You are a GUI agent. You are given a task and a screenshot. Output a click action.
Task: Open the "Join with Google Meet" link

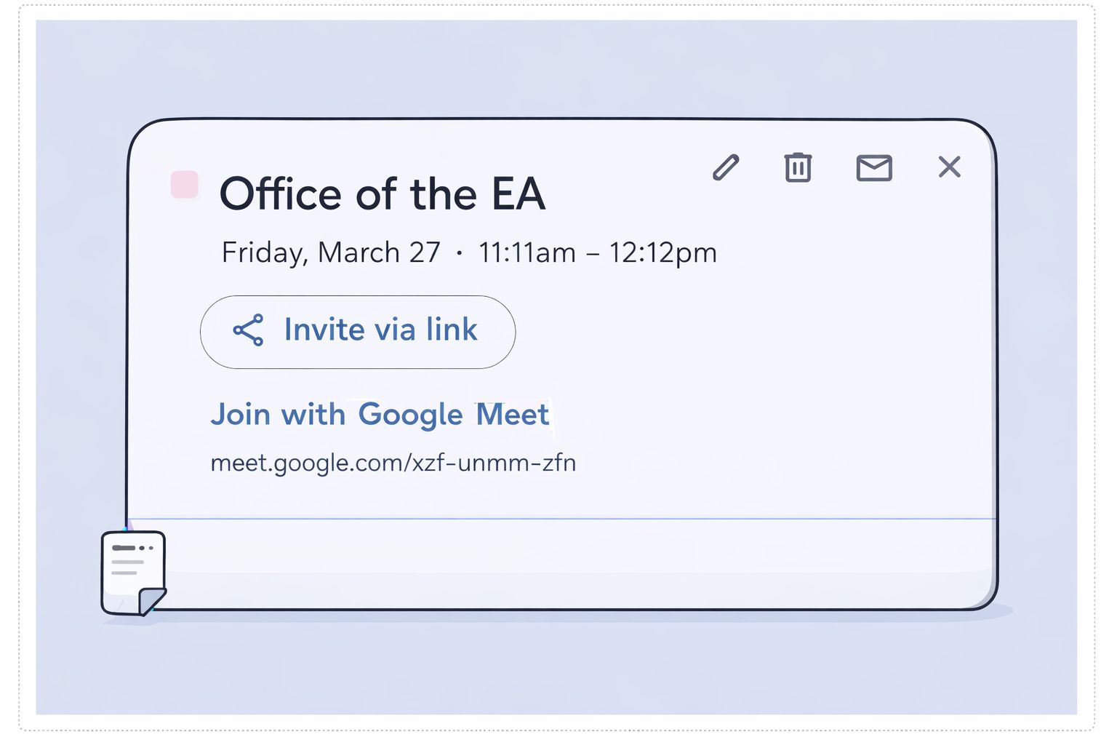(380, 414)
